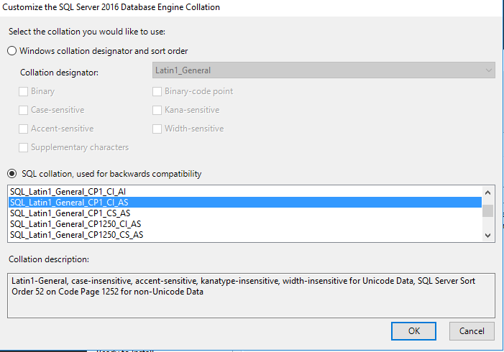
Task: Select SQL collation backwards compatibility radio button
Action: (12, 174)
